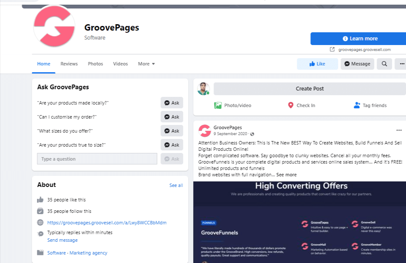Click the Check In option label

pyautogui.click(x=306, y=105)
